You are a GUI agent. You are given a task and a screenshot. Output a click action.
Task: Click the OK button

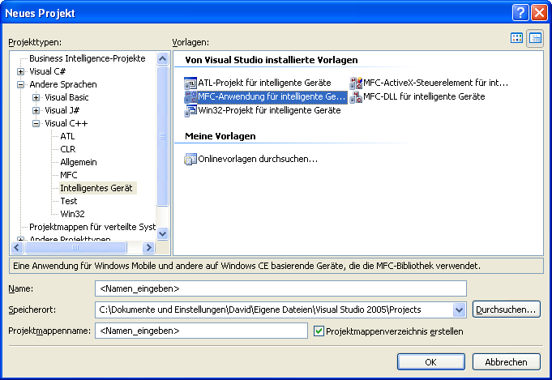pyautogui.click(x=431, y=362)
